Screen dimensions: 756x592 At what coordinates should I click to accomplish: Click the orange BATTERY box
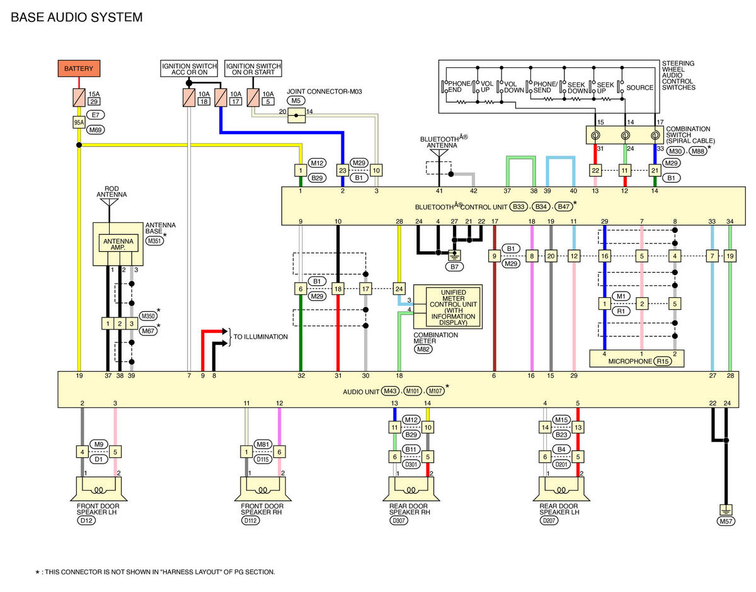[79, 69]
